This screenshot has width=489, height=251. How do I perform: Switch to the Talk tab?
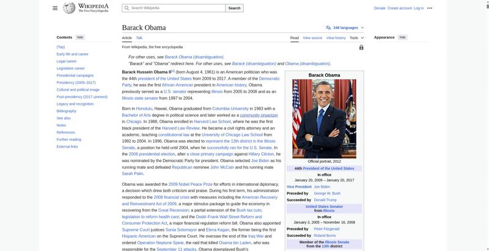tap(139, 38)
